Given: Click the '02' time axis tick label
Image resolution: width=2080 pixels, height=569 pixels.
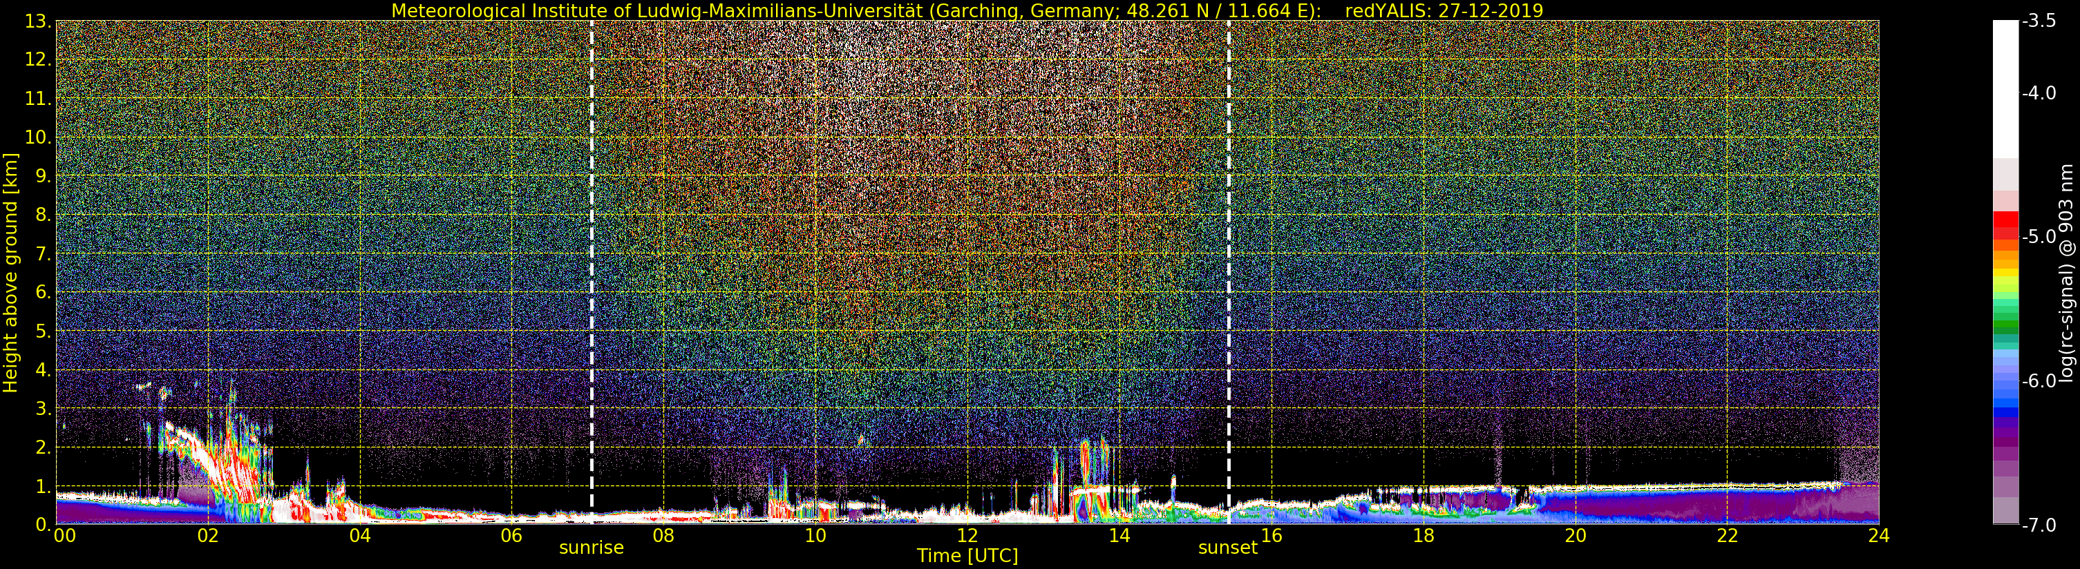Looking at the screenshot, I should (x=208, y=536).
